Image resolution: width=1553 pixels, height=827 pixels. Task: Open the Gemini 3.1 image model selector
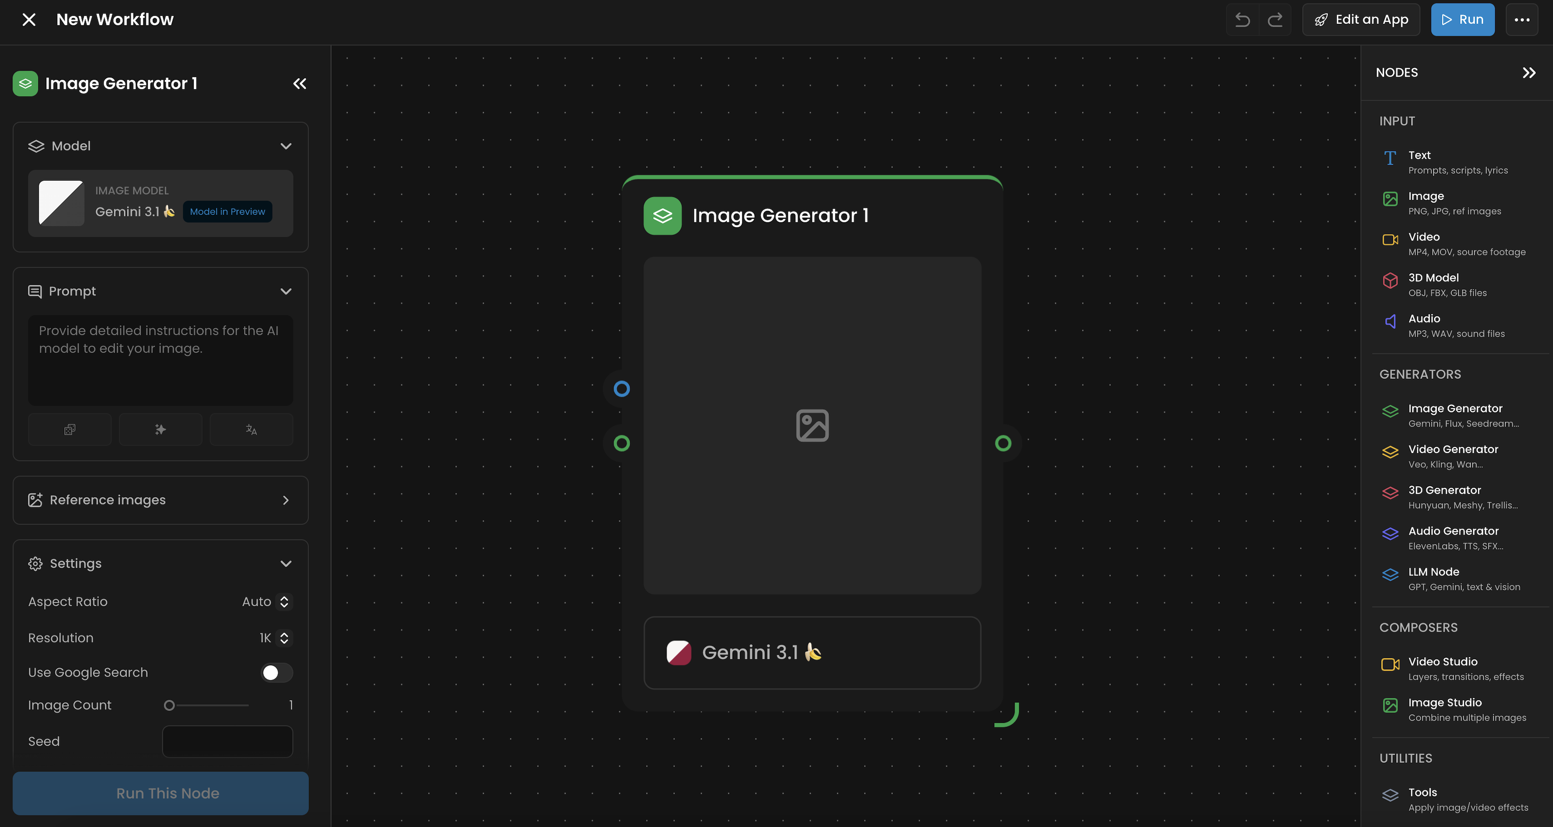coord(160,204)
